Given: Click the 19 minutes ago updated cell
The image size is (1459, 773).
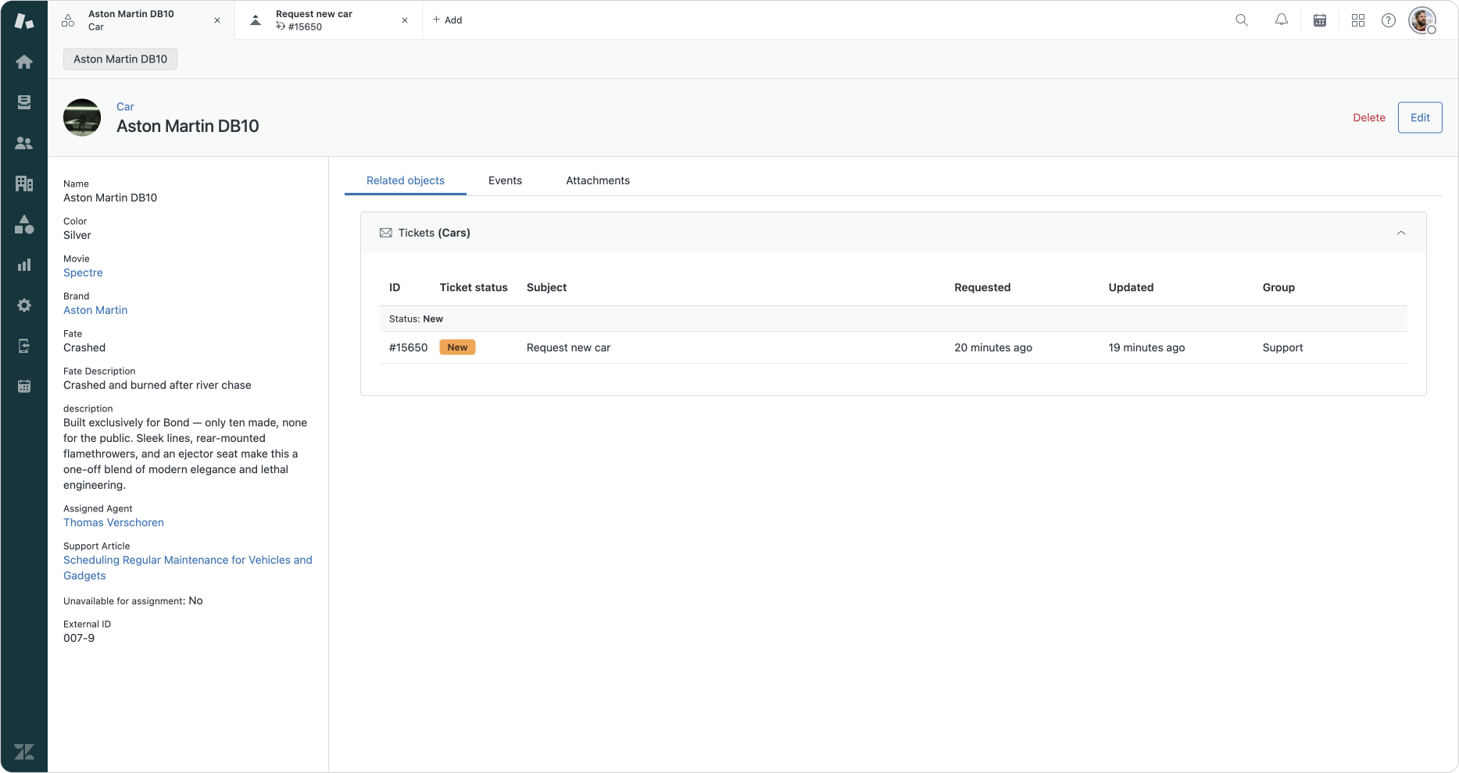Looking at the screenshot, I should tap(1146, 347).
